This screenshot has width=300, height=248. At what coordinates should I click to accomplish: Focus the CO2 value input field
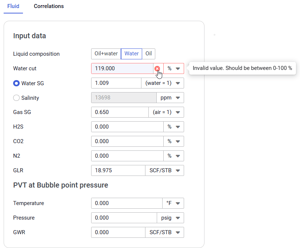pos(127,141)
